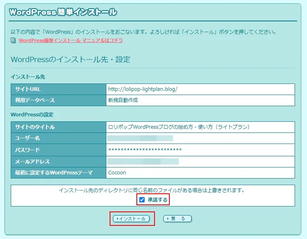Image resolution: width=307 pixels, height=239 pixels.
Task: Click the masked password asterisks value
Action: 145,150
